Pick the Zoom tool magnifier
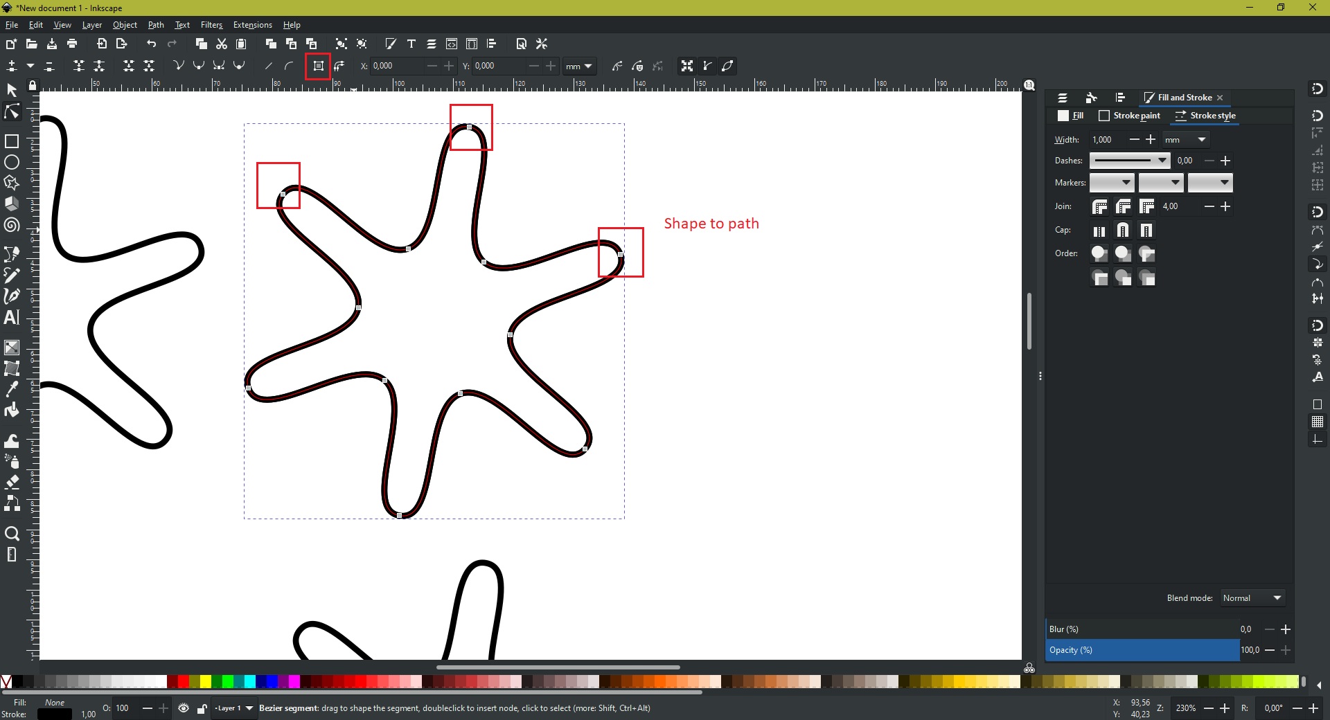Image resolution: width=1330 pixels, height=720 pixels. [12, 534]
